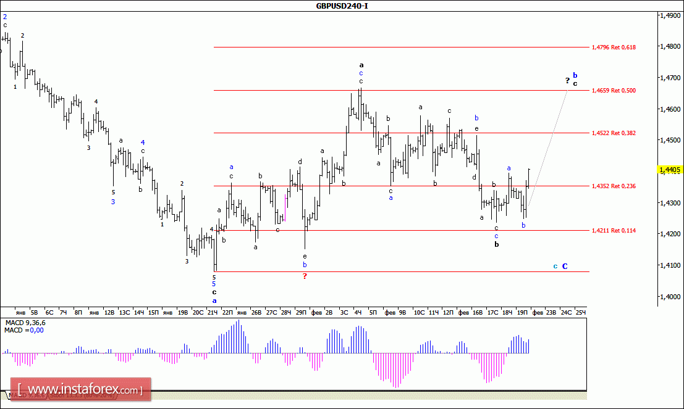Screen dimensions: 684x409
Task: Click date axis label 5B
Action: (x=35, y=312)
